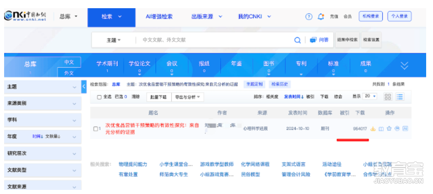Expand more database categories double chevron
Image resolution: width=433 pixels, height=194 pixels.
click(x=404, y=66)
